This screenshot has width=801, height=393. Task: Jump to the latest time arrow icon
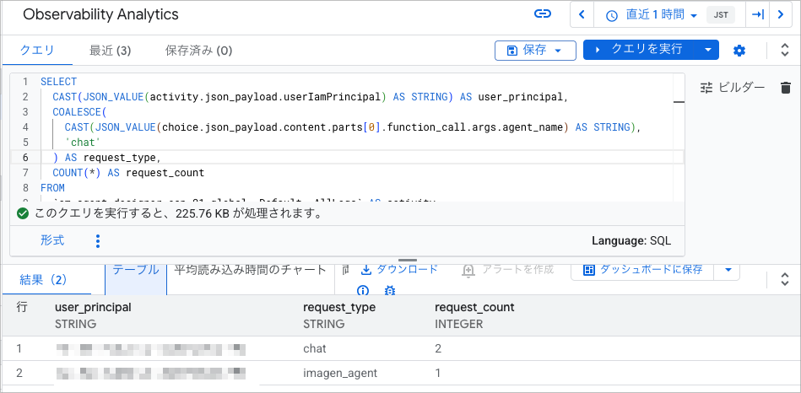758,14
